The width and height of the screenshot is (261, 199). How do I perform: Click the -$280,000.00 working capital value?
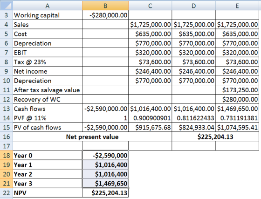(x=105, y=15)
